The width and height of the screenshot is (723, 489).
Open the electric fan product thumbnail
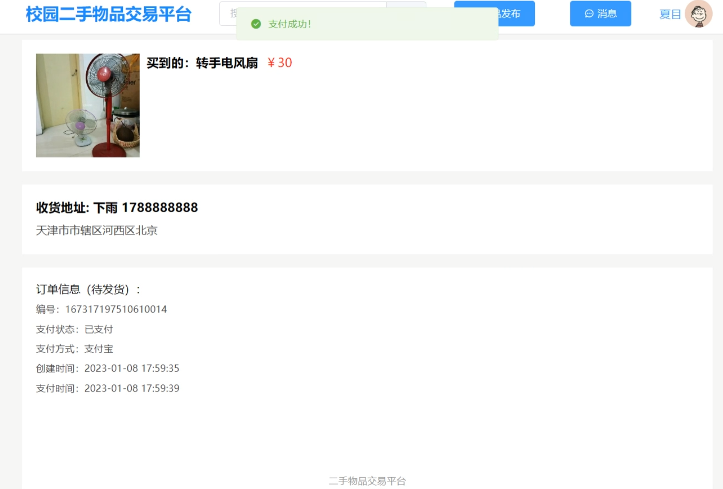(87, 105)
